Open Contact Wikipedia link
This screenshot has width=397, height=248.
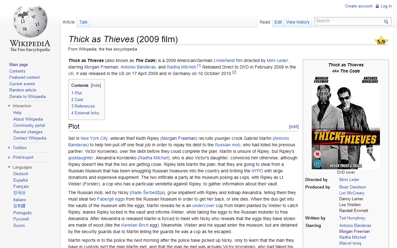pos(30,138)
